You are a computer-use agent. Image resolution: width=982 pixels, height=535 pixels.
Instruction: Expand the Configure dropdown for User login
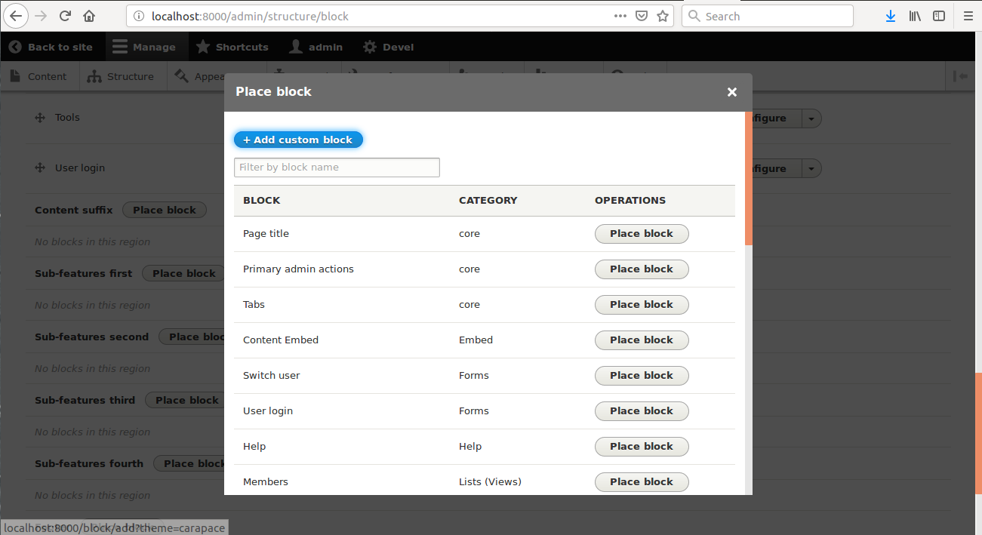point(811,168)
